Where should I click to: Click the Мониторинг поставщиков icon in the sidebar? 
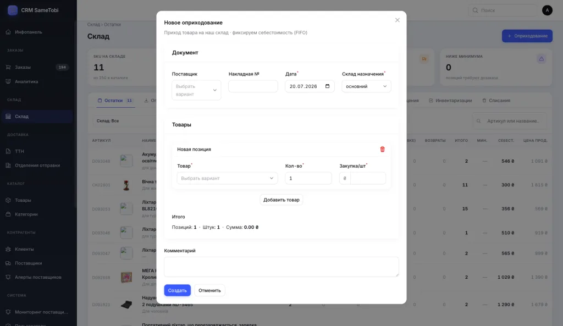click(8, 312)
